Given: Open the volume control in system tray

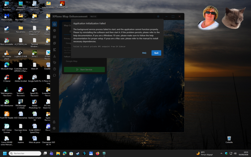Looking at the screenshot, I should 235,153.
